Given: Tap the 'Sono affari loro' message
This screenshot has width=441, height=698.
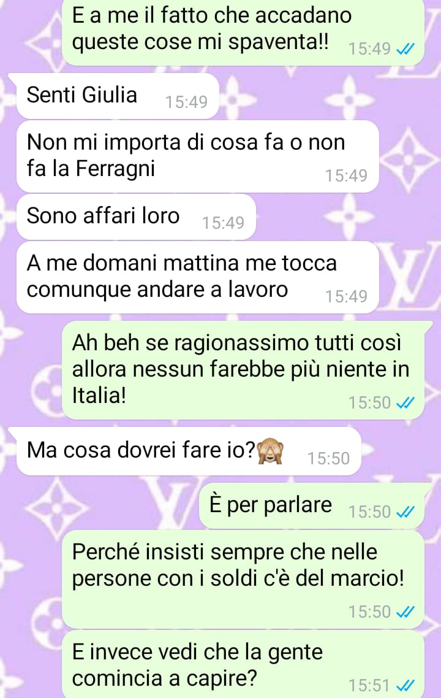Looking at the screenshot, I should click(136, 217).
